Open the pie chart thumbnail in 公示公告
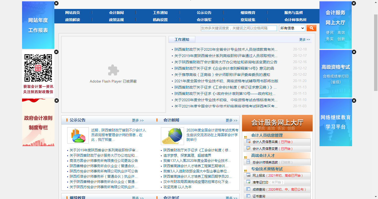Screen dimensions: 378x199 [78, 135]
